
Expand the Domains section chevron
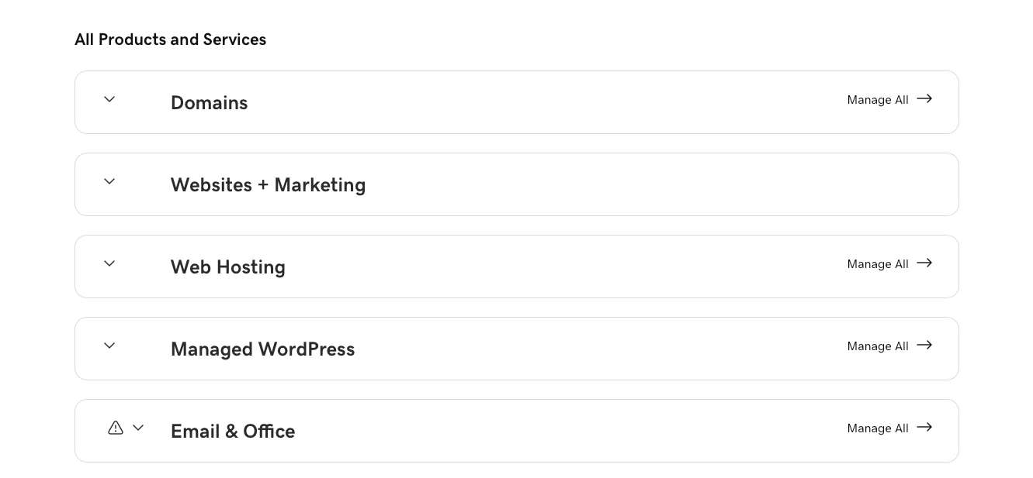click(109, 99)
